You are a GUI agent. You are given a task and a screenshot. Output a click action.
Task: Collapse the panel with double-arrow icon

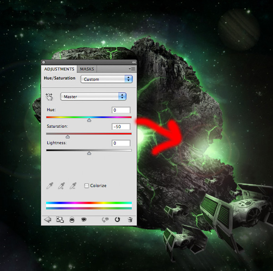(x=134, y=62)
